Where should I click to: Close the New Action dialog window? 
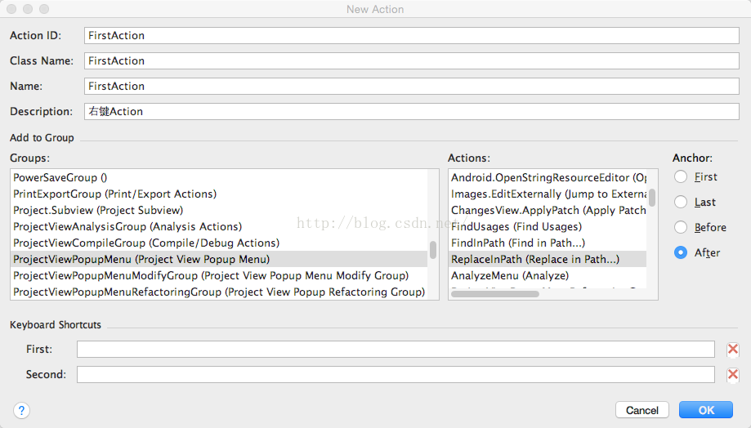point(12,9)
